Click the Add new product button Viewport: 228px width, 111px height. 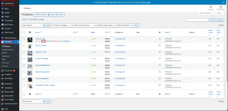[41, 15]
